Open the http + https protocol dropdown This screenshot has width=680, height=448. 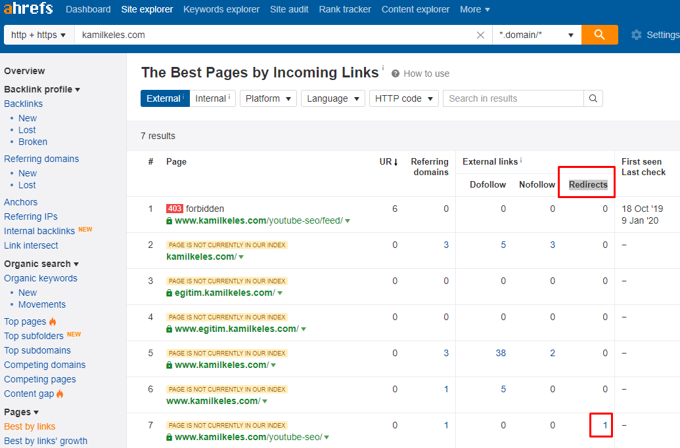39,35
